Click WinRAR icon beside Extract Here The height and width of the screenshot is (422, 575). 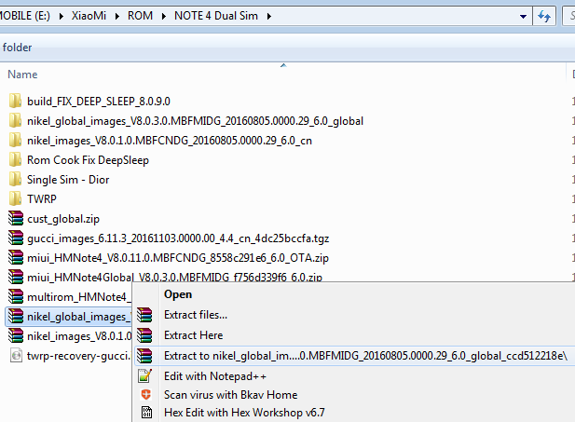tap(144, 335)
